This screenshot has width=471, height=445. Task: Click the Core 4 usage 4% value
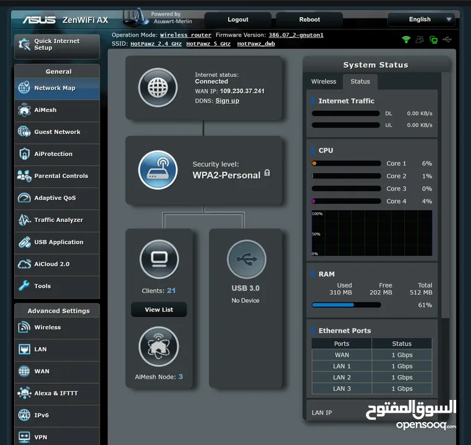(x=427, y=201)
